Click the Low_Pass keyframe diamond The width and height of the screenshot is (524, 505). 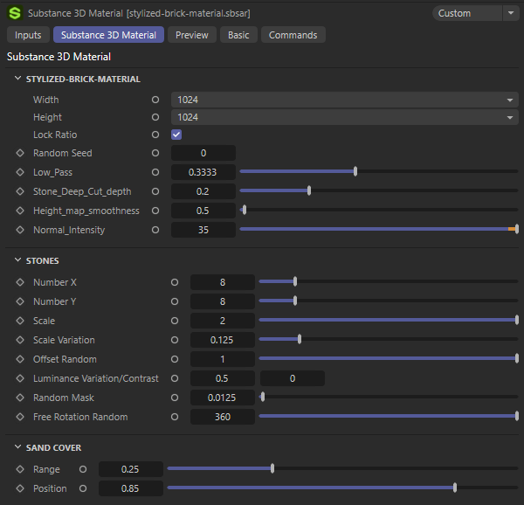click(x=20, y=172)
